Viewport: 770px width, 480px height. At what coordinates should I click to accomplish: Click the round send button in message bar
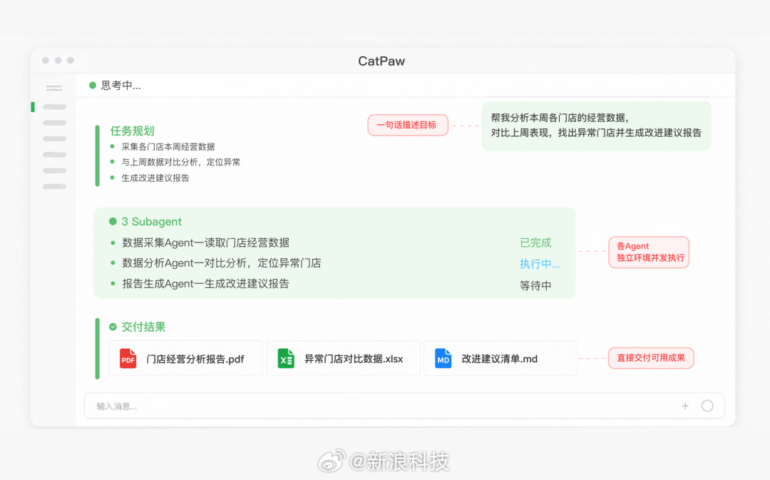tap(707, 406)
